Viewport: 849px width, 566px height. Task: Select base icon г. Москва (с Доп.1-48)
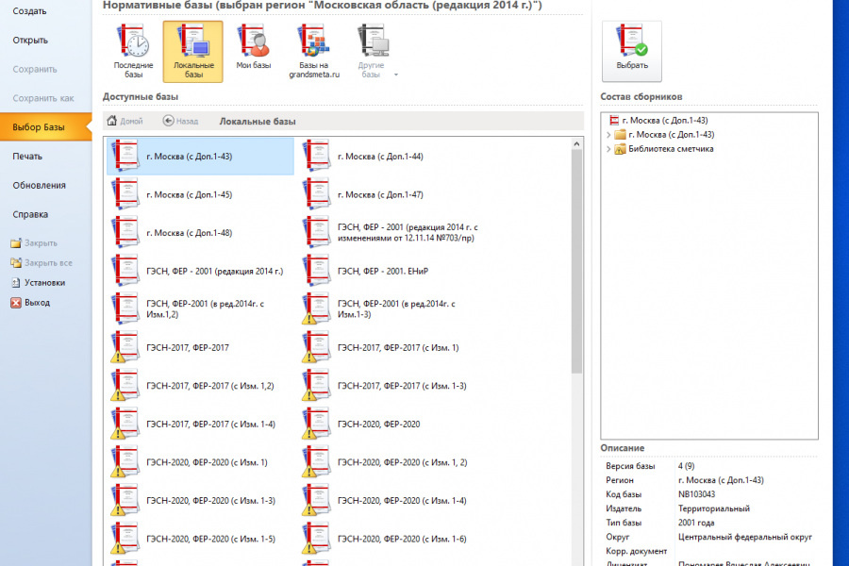click(125, 232)
